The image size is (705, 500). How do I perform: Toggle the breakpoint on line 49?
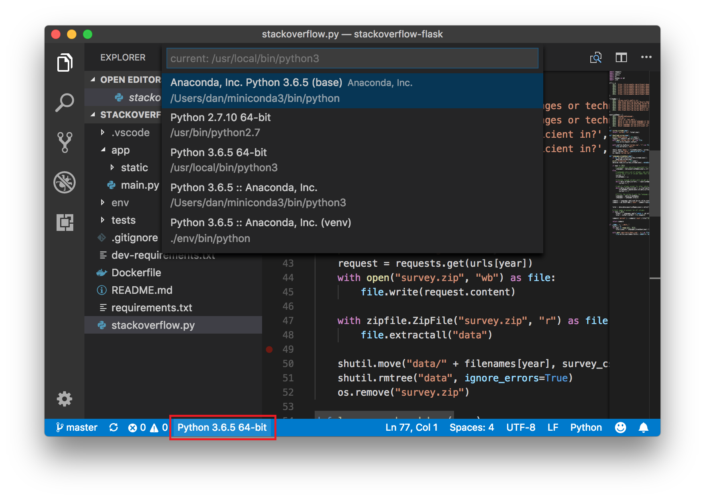pyautogui.click(x=270, y=349)
